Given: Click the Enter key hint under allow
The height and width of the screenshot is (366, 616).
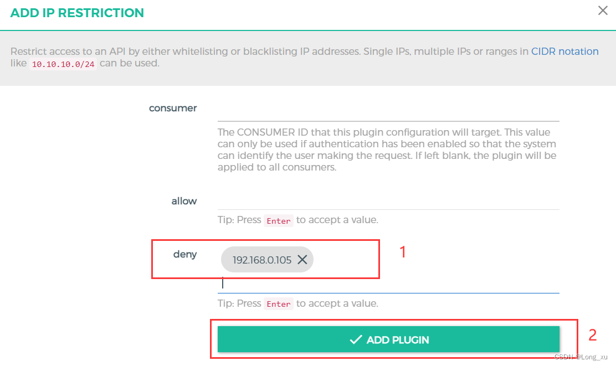Looking at the screenshot, I should click(x=278, y=220).
